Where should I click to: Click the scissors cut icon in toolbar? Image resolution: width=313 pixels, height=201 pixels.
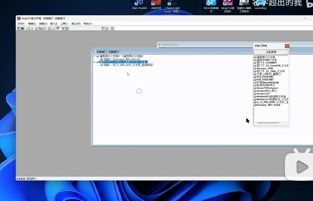(36, 28)
